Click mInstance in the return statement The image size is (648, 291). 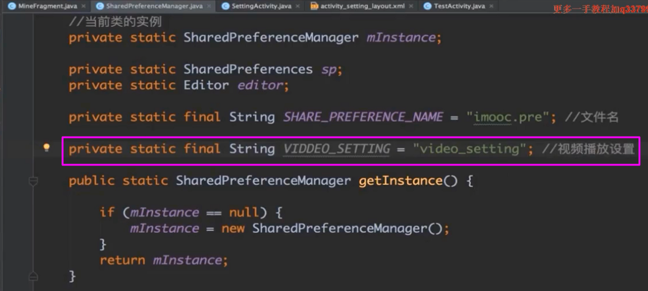tap(188, 260)
